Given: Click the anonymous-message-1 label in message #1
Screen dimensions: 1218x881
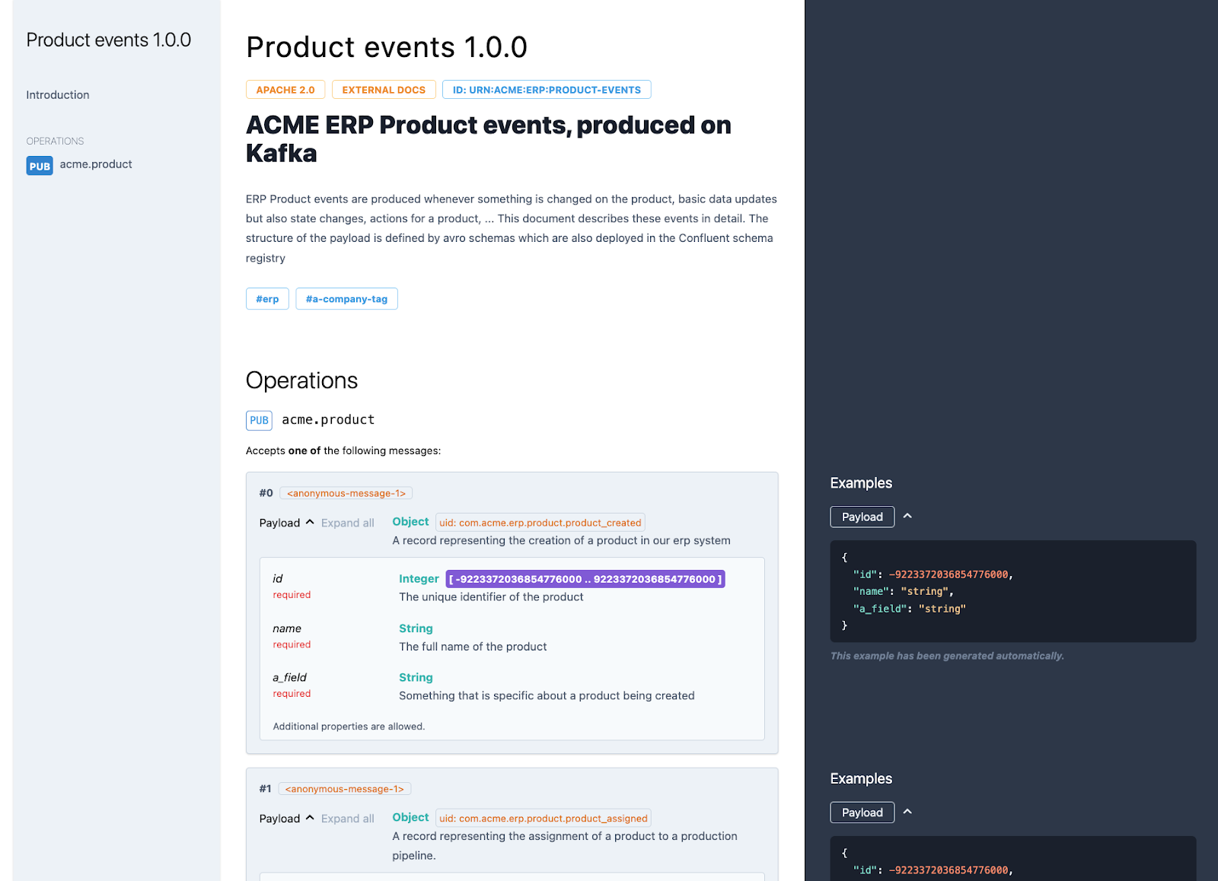Looking at the screenshot, I should click(345, 789).
